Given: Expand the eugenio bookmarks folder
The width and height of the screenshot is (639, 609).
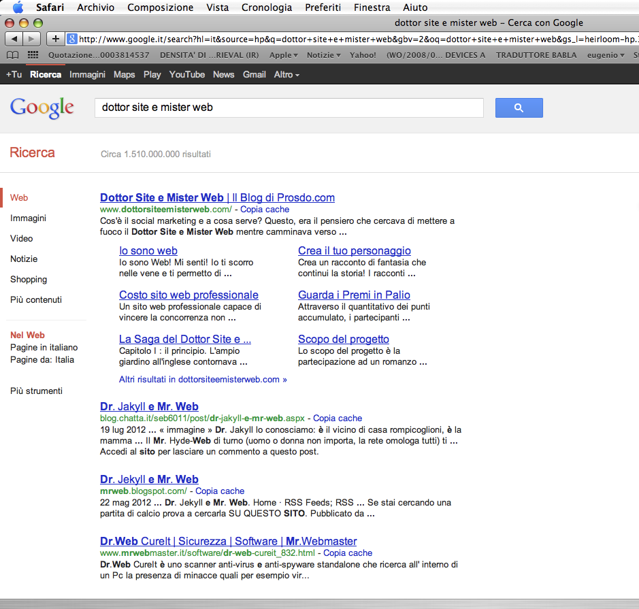Looking at the screenshot, I should 606,55.
